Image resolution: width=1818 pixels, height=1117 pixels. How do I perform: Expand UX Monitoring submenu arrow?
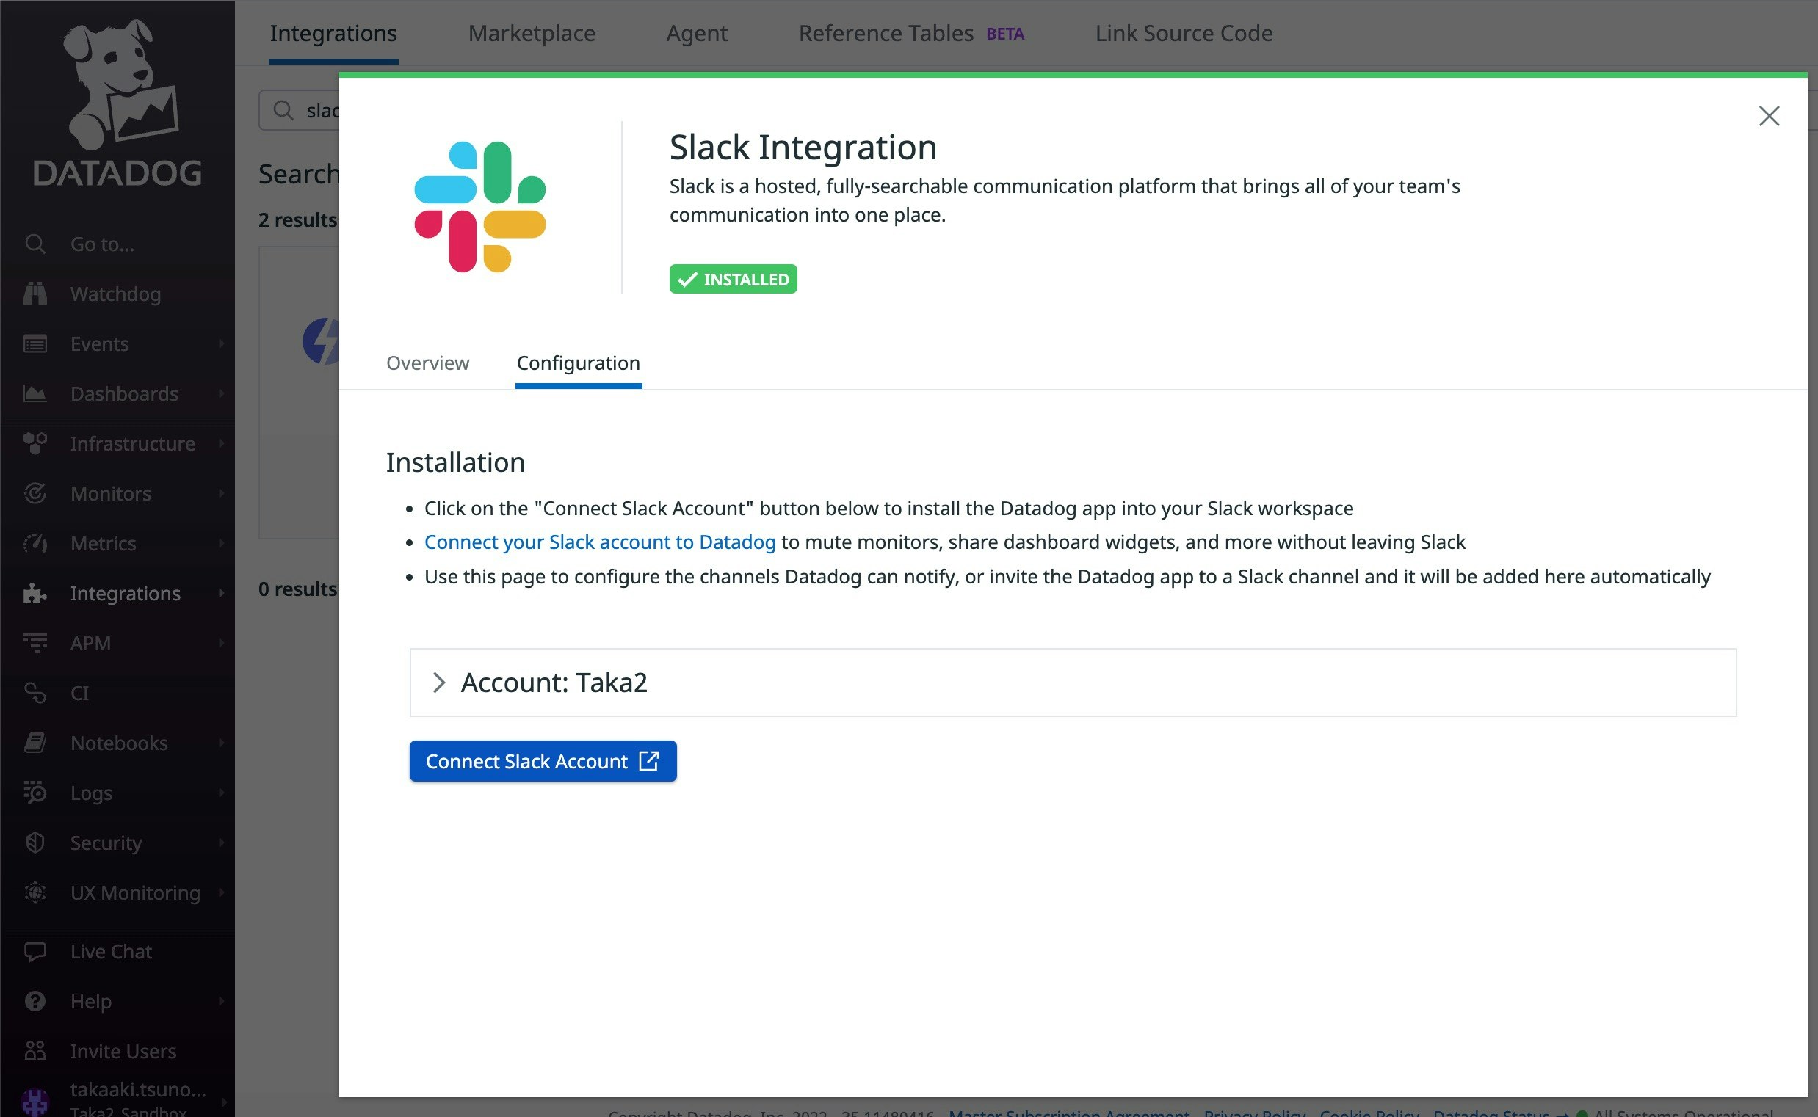point(221,892)
